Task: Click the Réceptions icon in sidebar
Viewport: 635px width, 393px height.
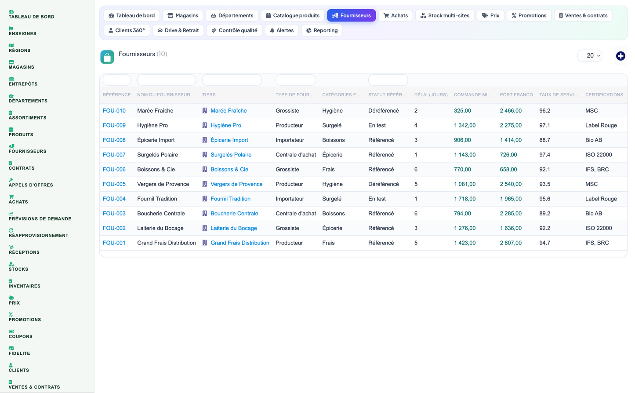Action: [11, 247]
